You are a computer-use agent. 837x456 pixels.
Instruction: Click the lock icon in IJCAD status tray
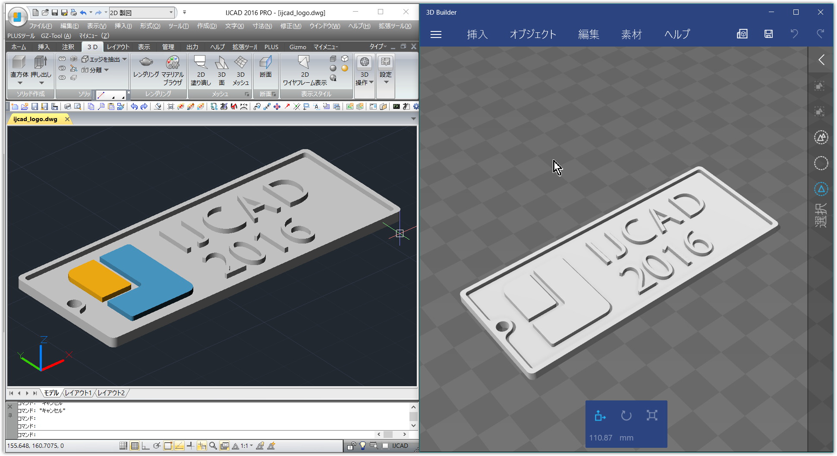click(352, 446)
